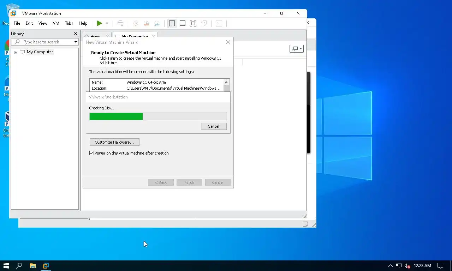Open the Snapshot Manager icon

coord(157,23)
